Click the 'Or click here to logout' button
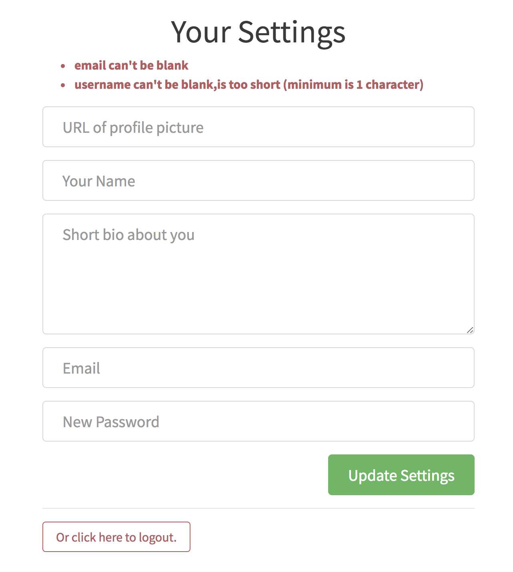Image resolution: width=513 pixels, height=572 pixels. pyautogui.click(x=116, y=537)
